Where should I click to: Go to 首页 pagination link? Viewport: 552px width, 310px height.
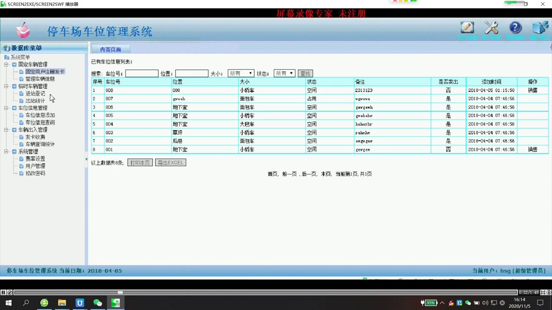tap(273, 174)
